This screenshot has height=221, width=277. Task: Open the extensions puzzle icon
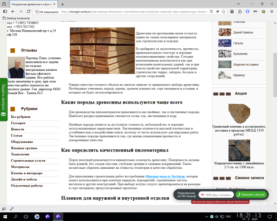pos(240,12)
